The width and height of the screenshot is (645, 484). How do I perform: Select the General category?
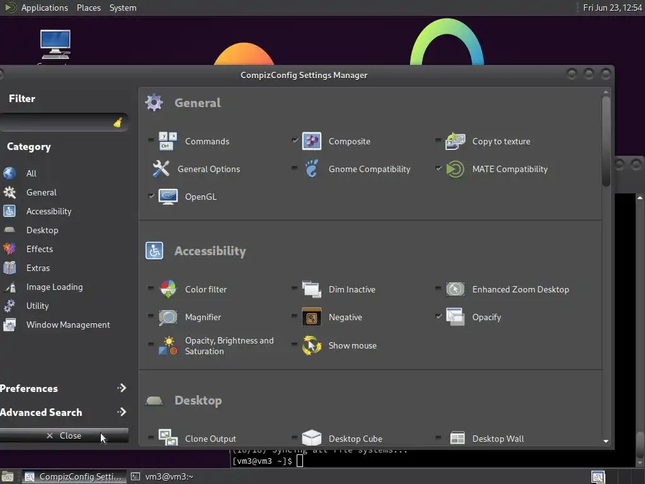point(42,192)
